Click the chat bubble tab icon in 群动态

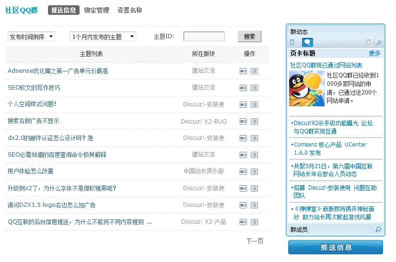click(307, 43)
